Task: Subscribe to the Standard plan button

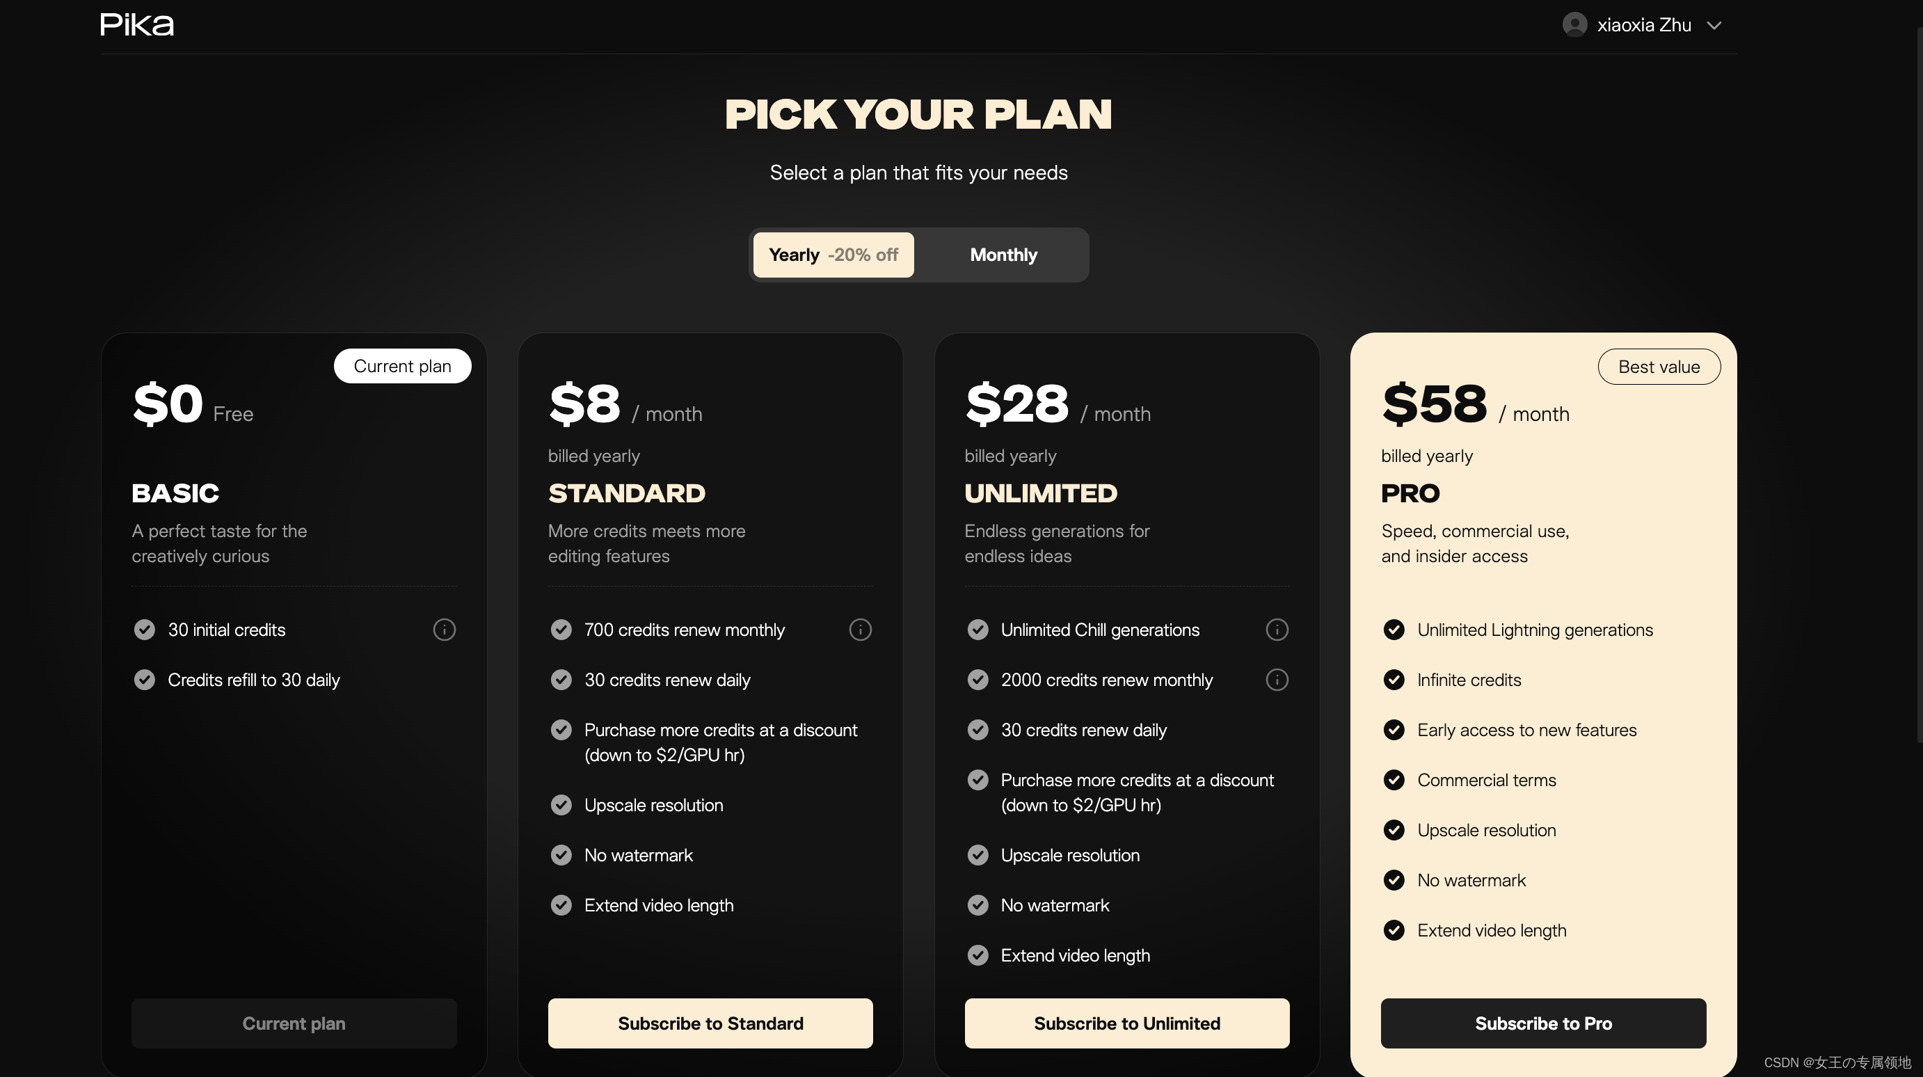Action: coord(710,1023)
